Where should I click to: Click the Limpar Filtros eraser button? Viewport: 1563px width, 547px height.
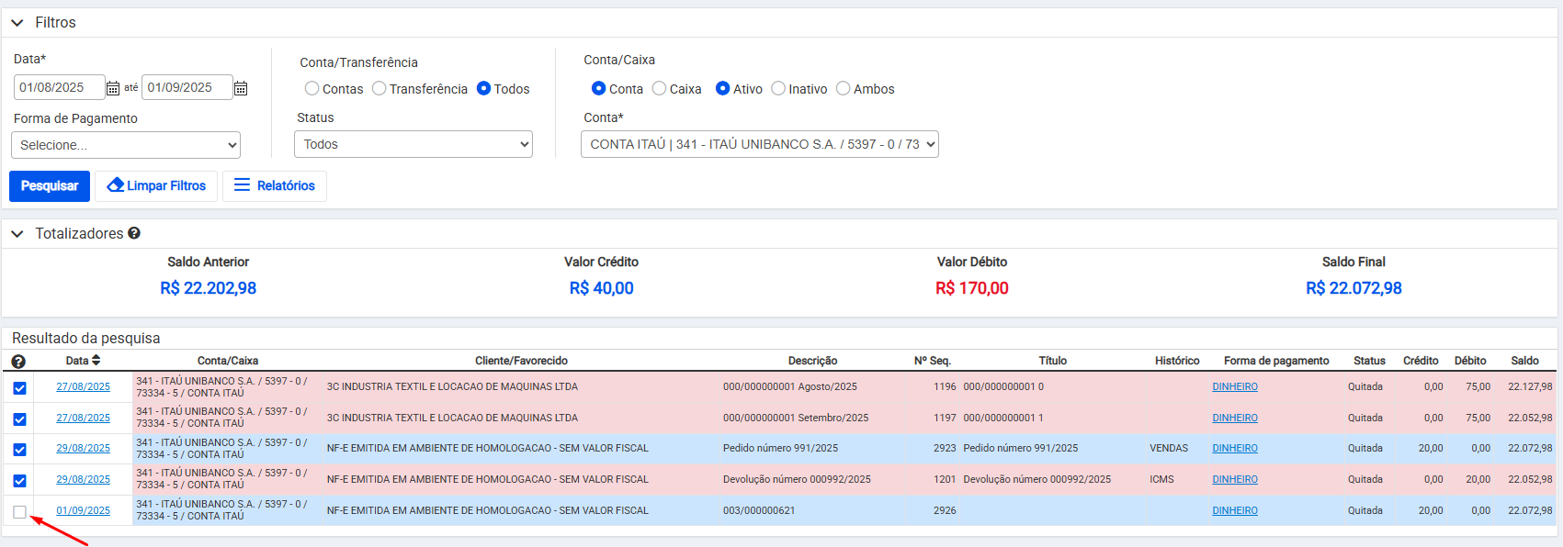(x=156, y=185)
